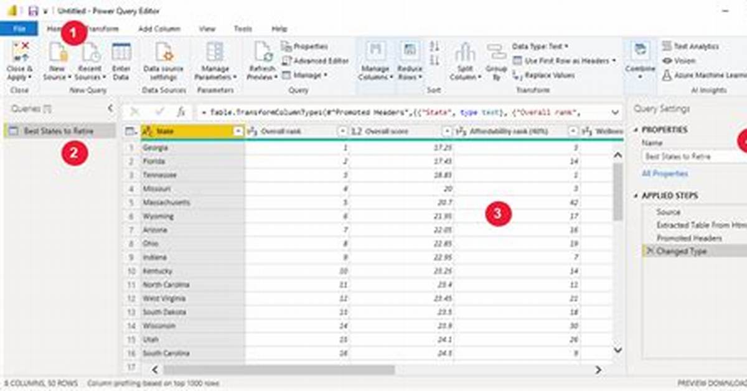Select the Best States to Retire query
Image resolution: width=747 pixels, height=391 pixels.
click(x=59, y=131)
